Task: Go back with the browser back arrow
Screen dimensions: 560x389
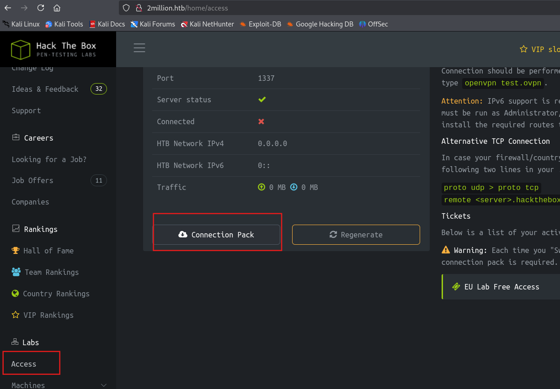Action: pyautogui.click(x=8, y=8)
